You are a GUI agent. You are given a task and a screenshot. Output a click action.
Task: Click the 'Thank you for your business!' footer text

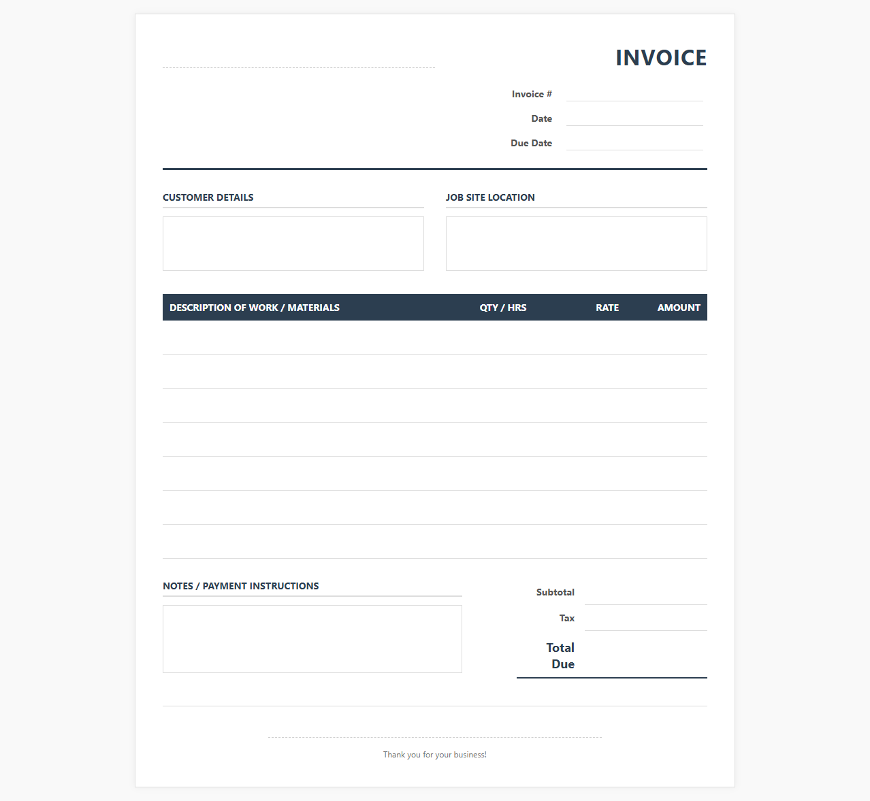click(x=435, y=755)
